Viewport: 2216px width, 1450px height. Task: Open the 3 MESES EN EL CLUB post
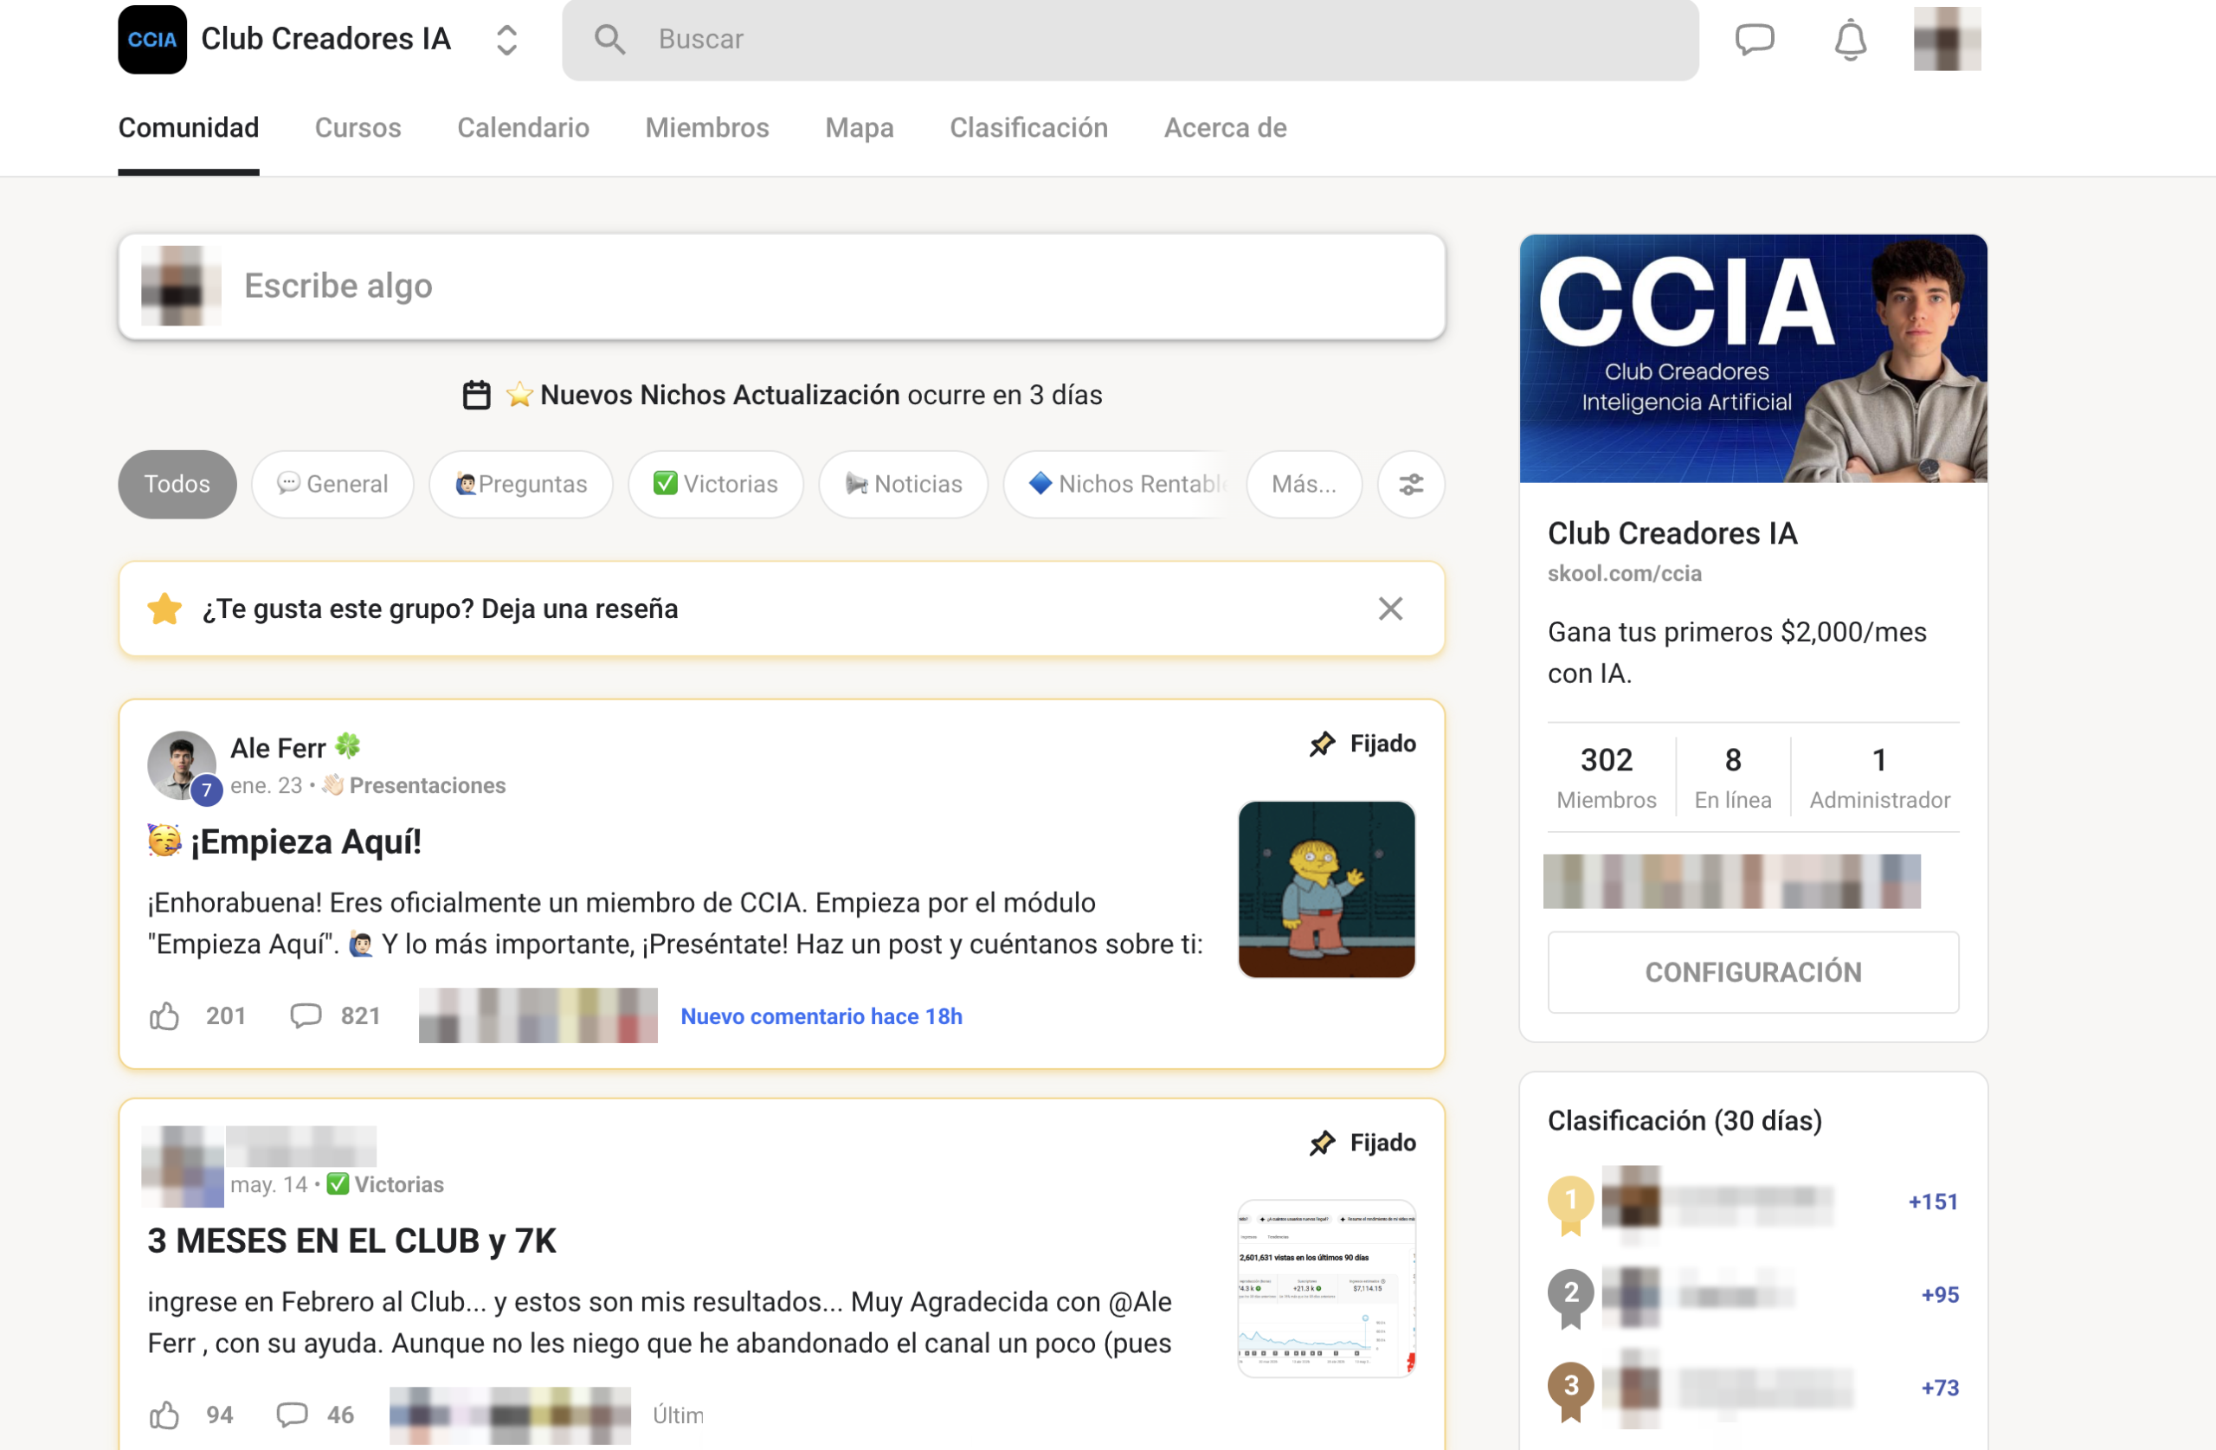(352, 1241)
